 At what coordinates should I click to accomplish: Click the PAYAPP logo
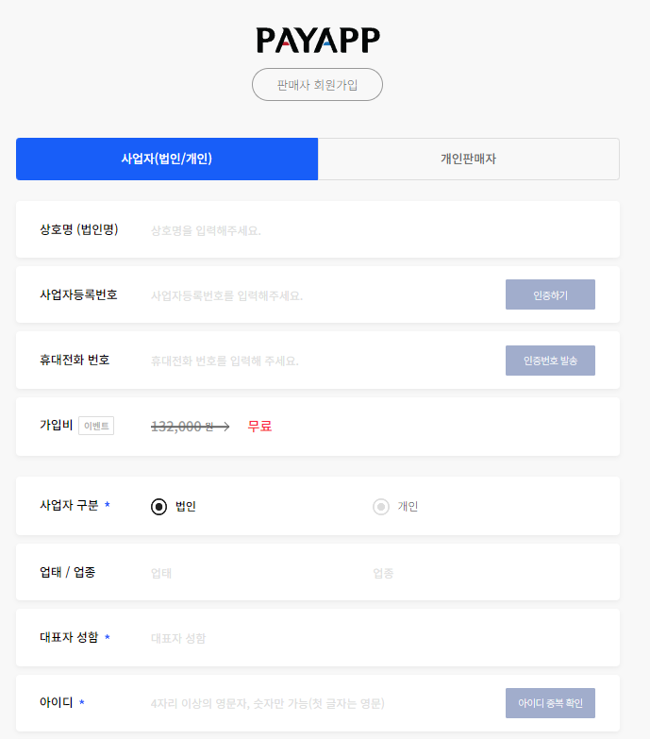click(318, 40)
